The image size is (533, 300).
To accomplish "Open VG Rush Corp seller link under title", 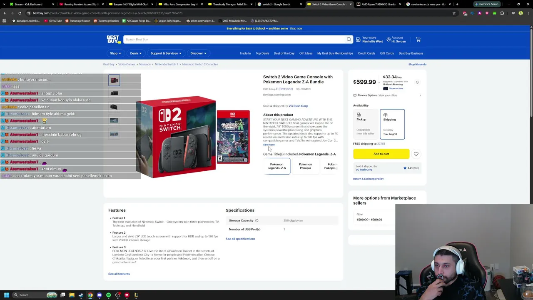I will pos(298,106).
